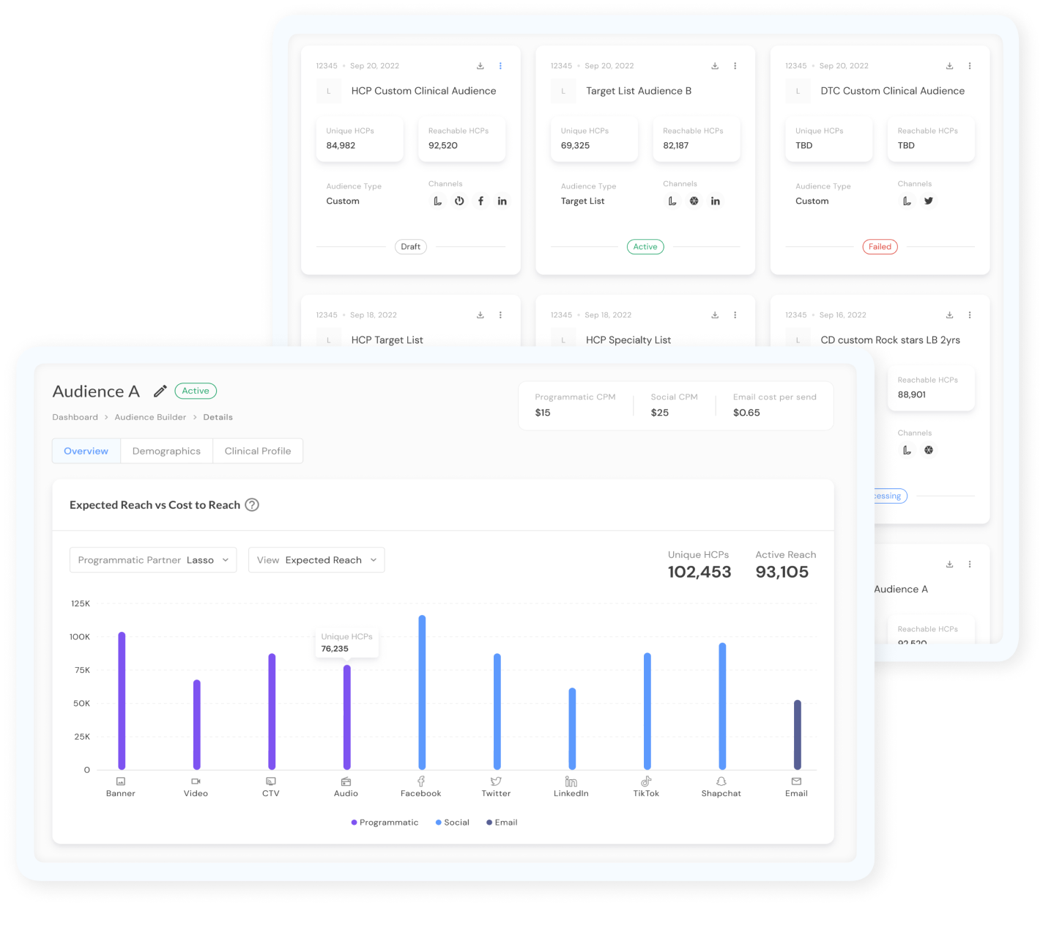Click the Details breadcrumb item
Image resolution: width=1043 pixels, height=931 pixels.
coord(218,417)
